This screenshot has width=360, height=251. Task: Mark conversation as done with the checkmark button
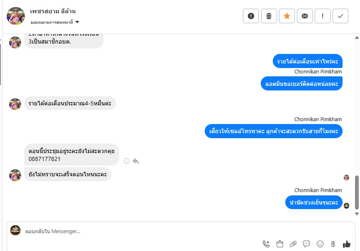[x=340, y=16]
